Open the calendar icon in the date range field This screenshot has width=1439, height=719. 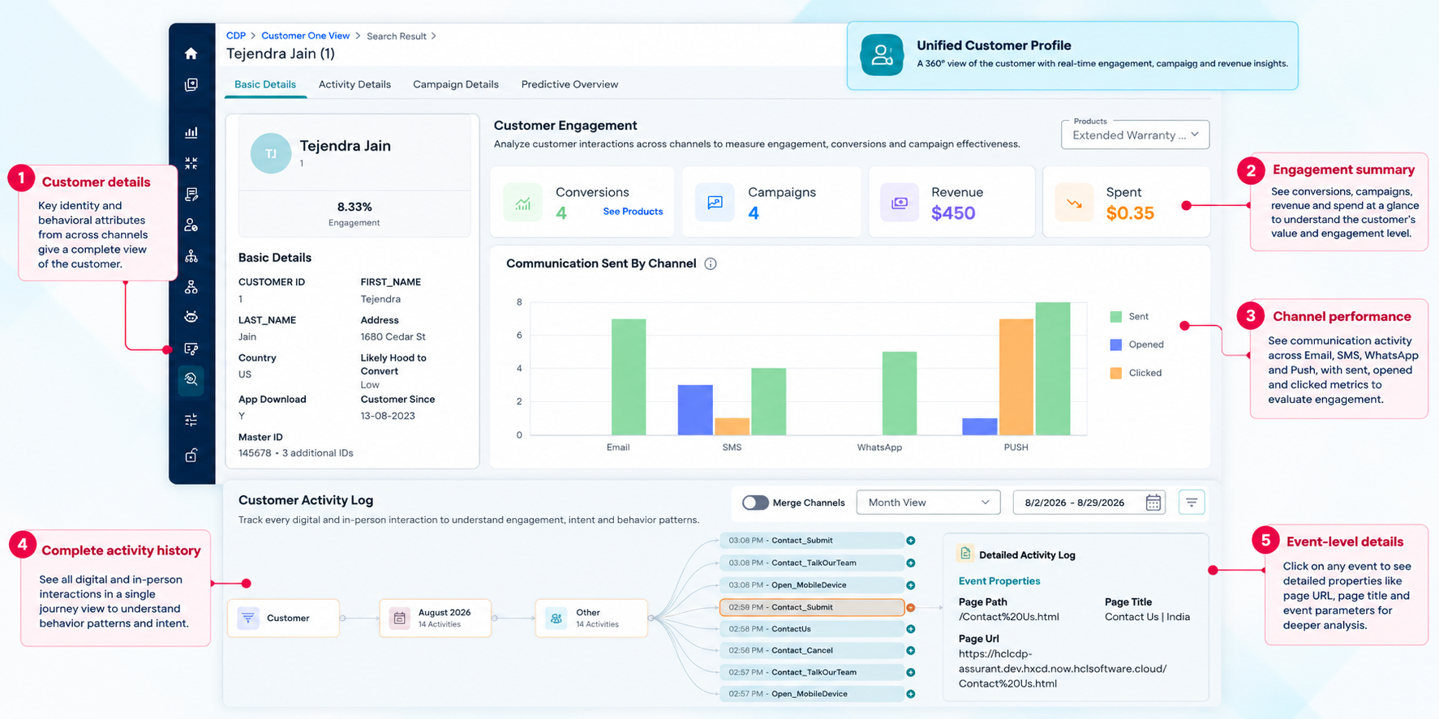tap(1153, 503)
